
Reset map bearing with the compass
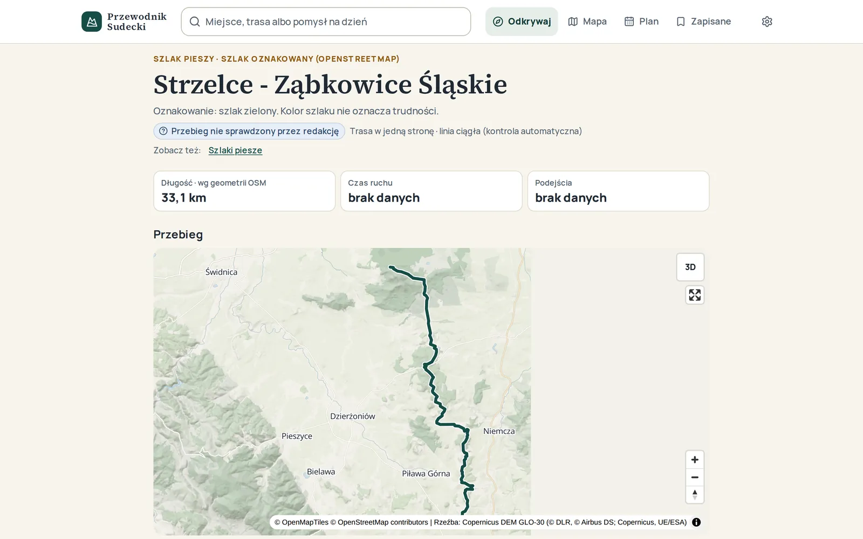tap(695, 494)
